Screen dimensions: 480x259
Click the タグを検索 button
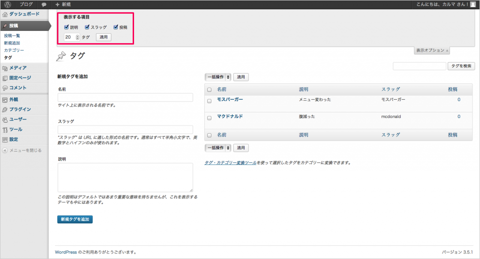coord(461,66)
